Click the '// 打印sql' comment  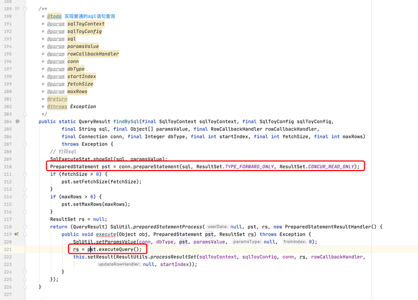(63, 152)
